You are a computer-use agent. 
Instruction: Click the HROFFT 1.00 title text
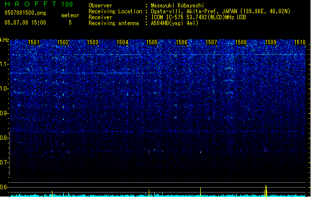(x=39, y=4)
